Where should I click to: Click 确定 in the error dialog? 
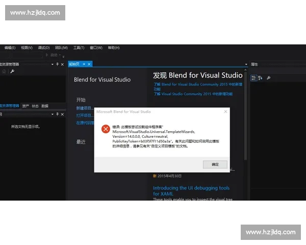point(215,164)
